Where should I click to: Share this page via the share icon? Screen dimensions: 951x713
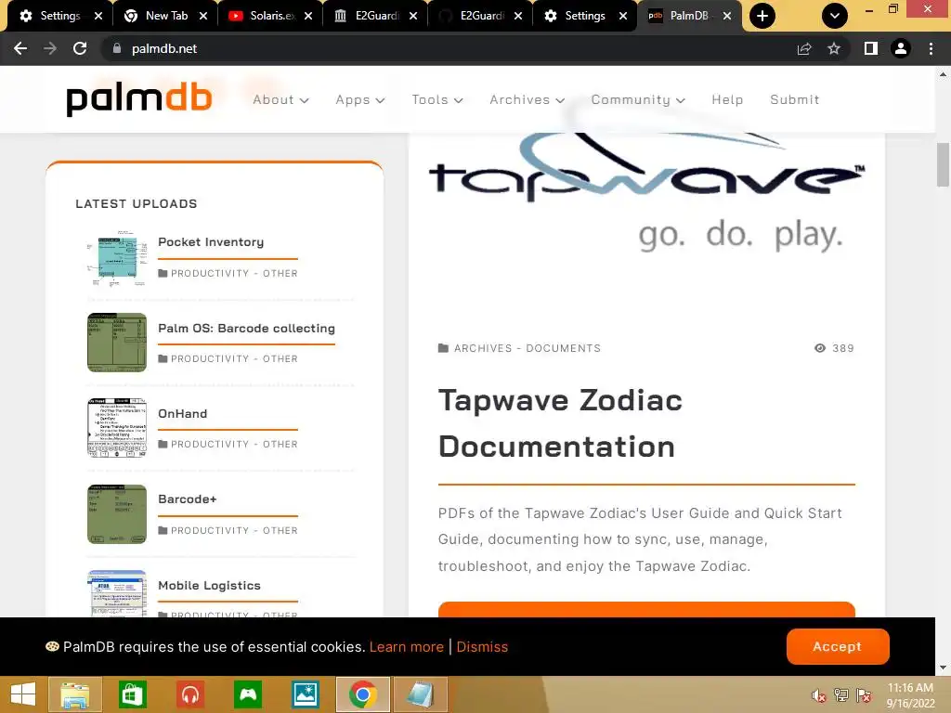804,48
